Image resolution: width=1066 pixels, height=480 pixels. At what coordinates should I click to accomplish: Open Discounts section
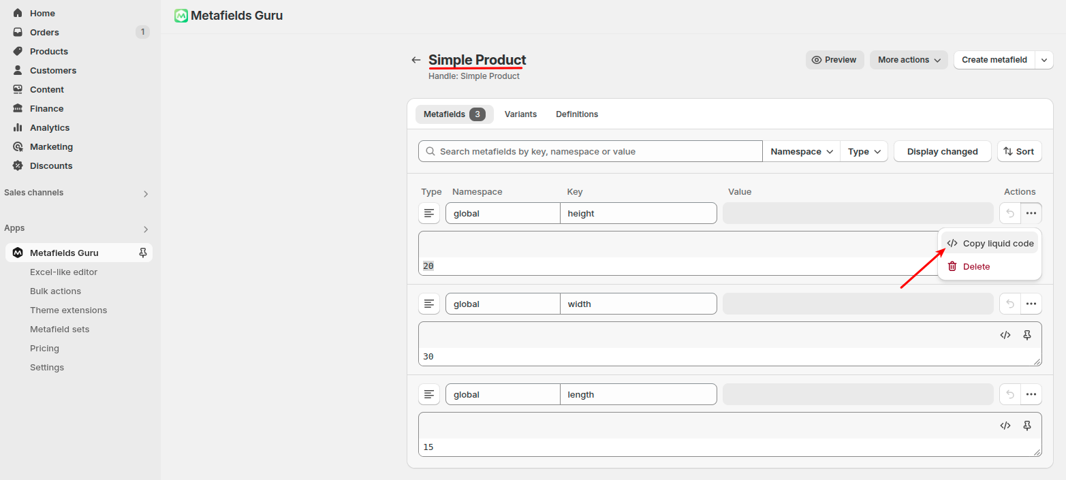[x=50, y=165]
